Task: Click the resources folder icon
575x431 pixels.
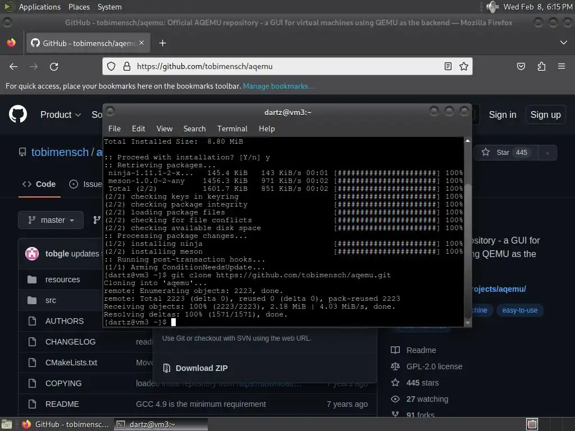Action: tap(32, 279)
